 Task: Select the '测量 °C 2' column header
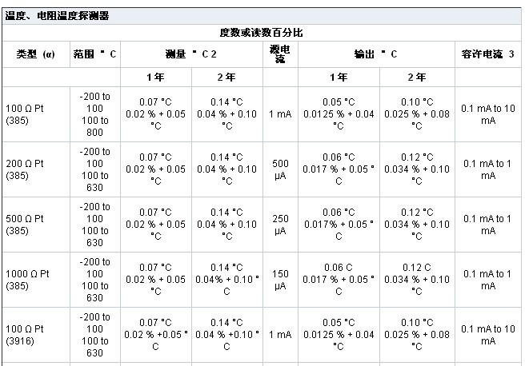point(191,54)
